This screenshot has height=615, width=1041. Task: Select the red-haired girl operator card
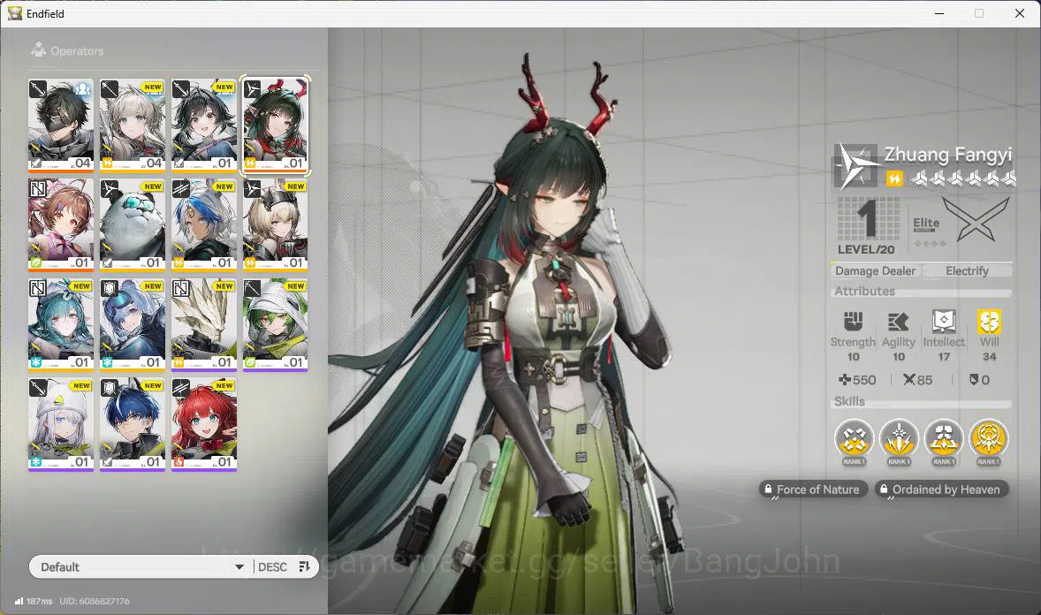pyautogui.click(x=204, y=424)
